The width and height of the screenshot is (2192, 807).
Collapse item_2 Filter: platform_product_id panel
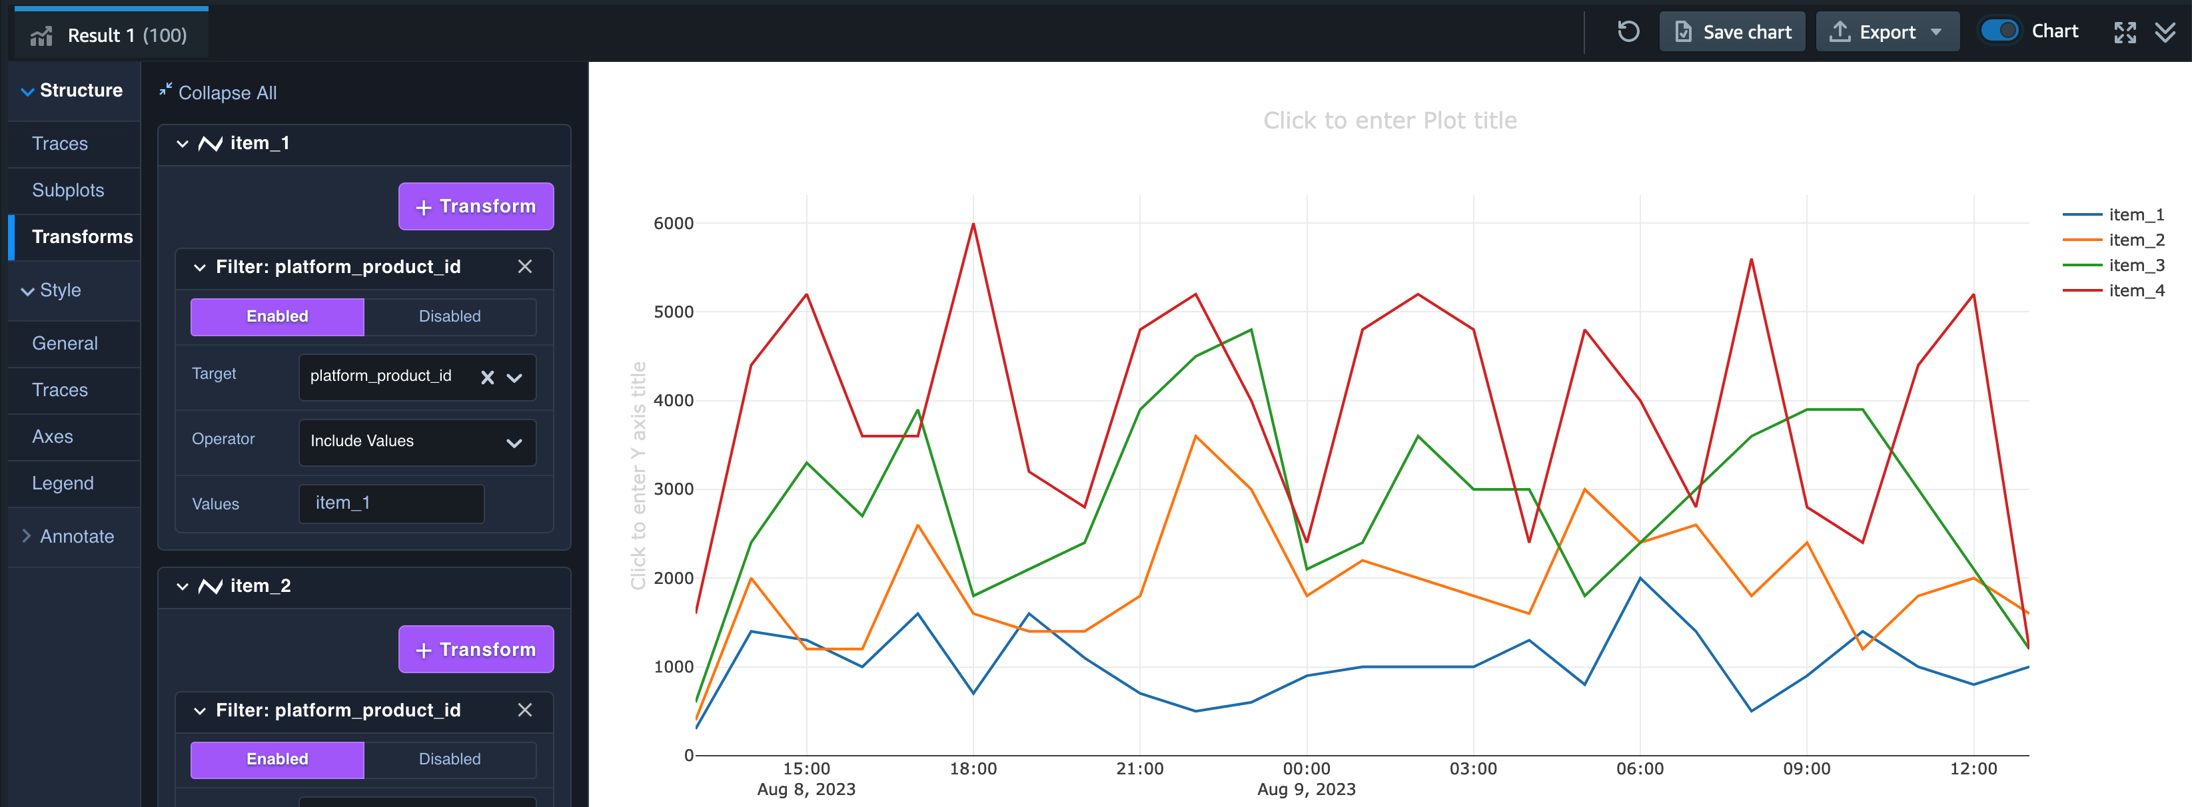click(200, 711)
